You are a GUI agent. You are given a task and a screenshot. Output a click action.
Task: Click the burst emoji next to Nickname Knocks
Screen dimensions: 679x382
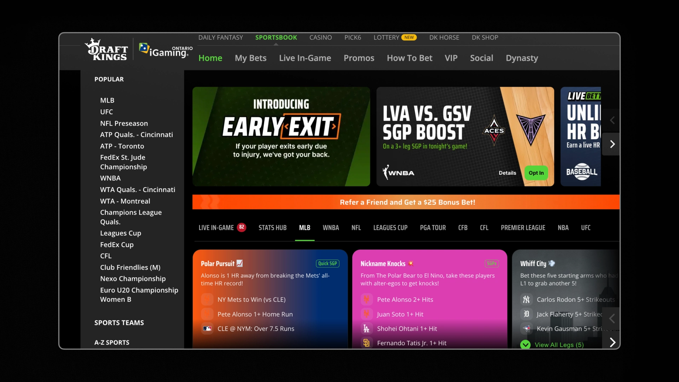411,263
